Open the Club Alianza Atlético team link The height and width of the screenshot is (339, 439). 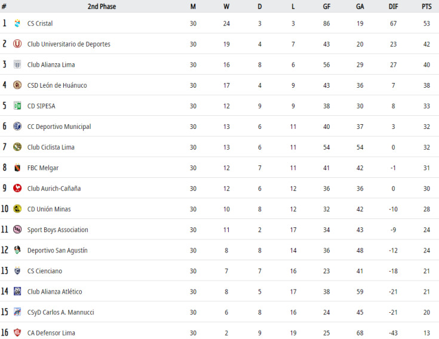click(54, 291)
